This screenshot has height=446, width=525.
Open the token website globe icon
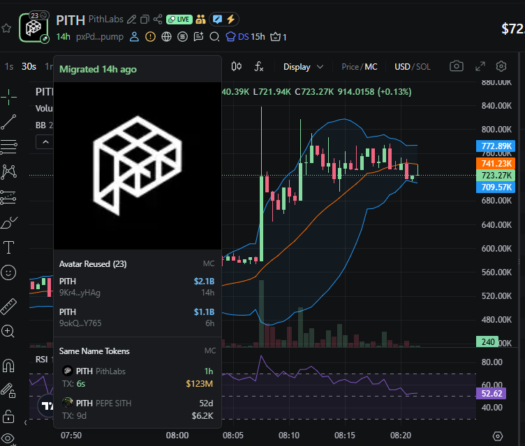click(166, 37)
